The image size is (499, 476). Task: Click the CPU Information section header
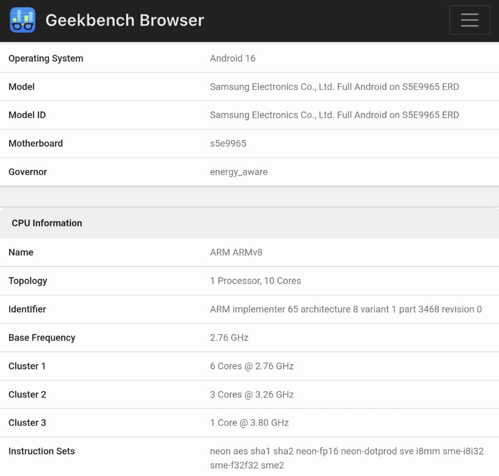click(x=47, y=223)
